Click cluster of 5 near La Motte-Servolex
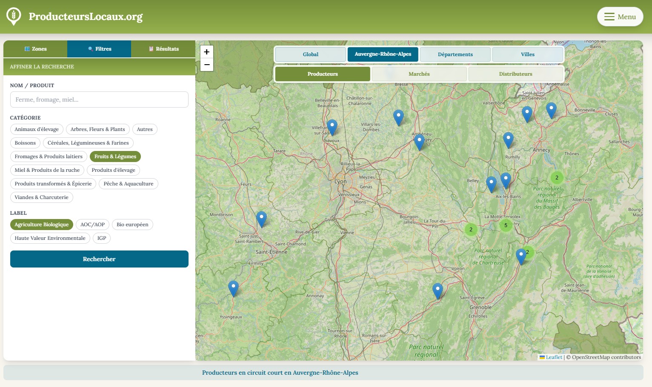 click(x=506, y=225)
